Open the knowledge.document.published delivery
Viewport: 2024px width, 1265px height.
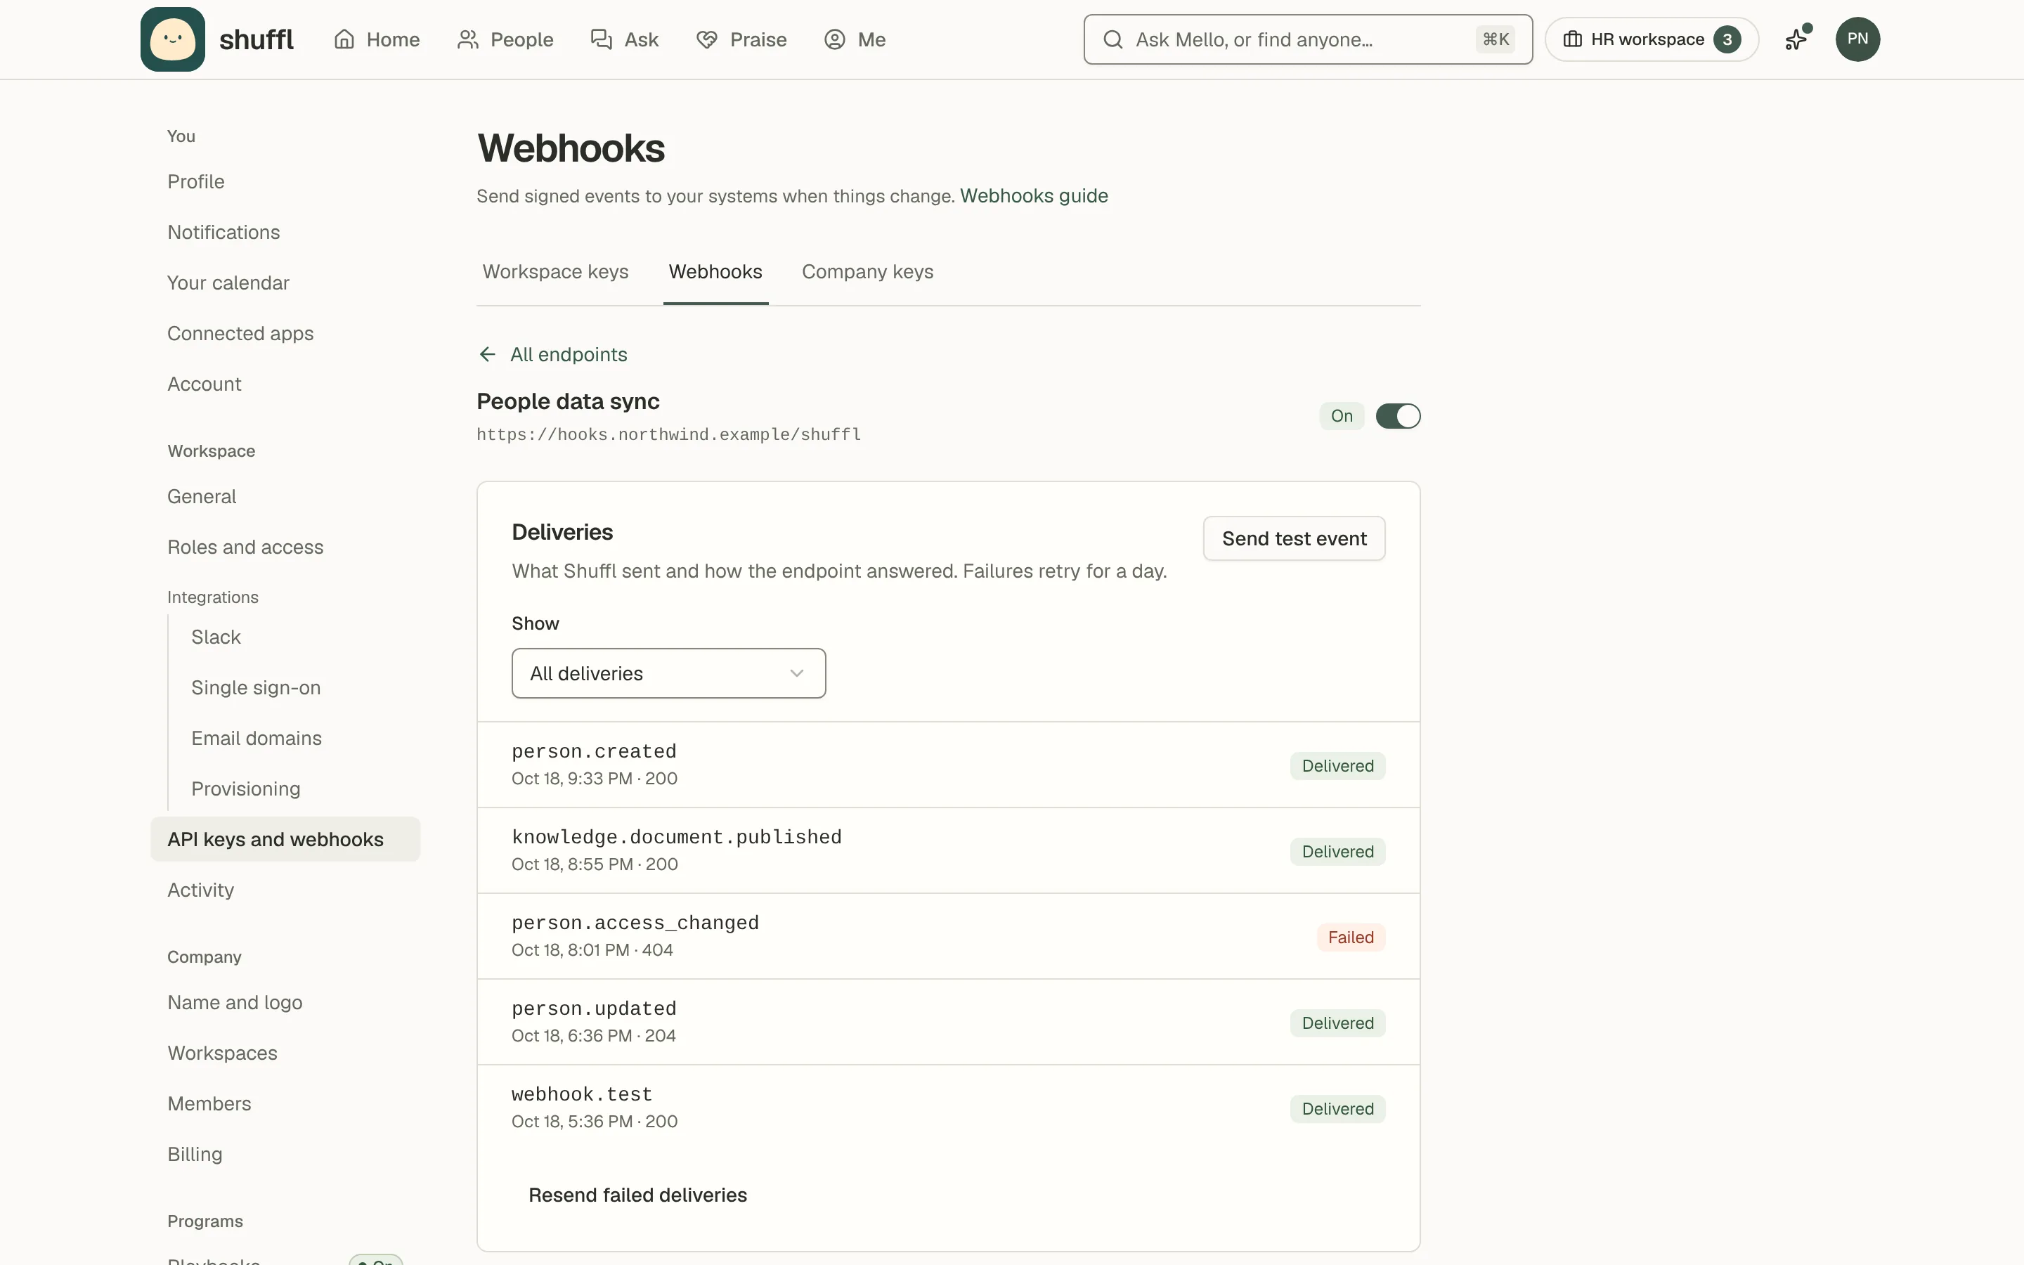pos(949,851)
